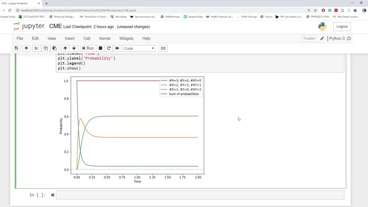Click the Jupyter logo

[29, 26]
